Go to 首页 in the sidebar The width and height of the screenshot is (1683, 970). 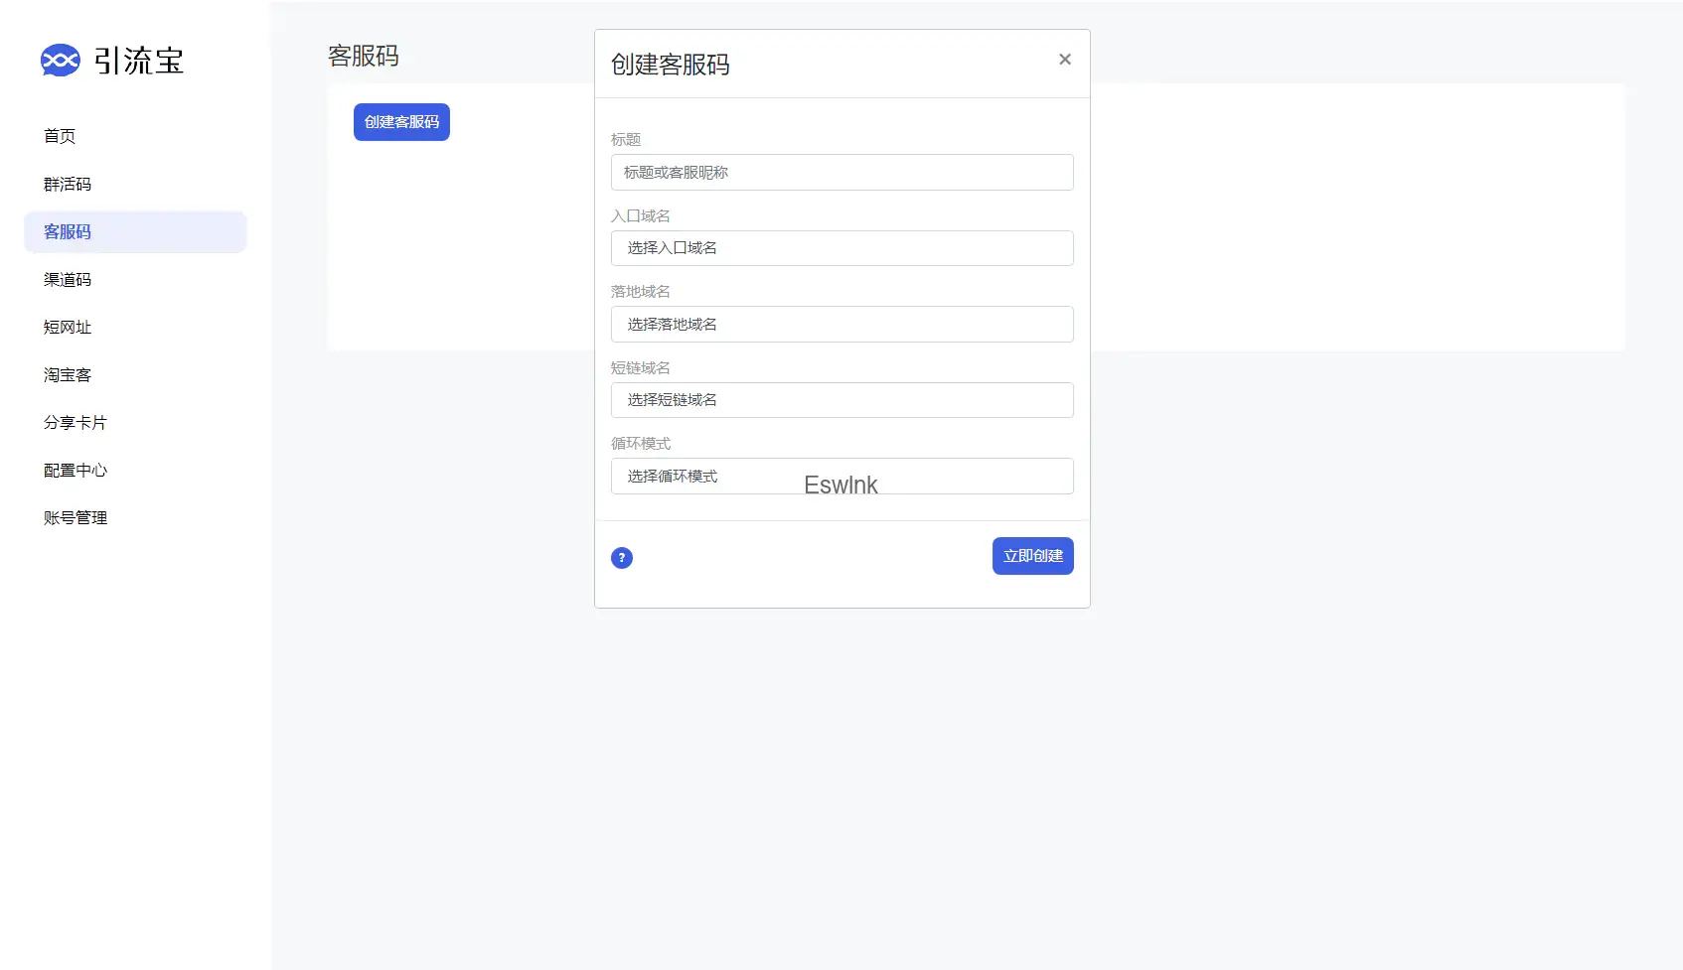tap(60, 136)
